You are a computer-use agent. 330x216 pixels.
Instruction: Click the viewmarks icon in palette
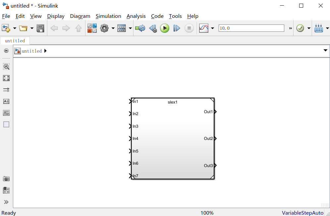click(x=6, y=191)
